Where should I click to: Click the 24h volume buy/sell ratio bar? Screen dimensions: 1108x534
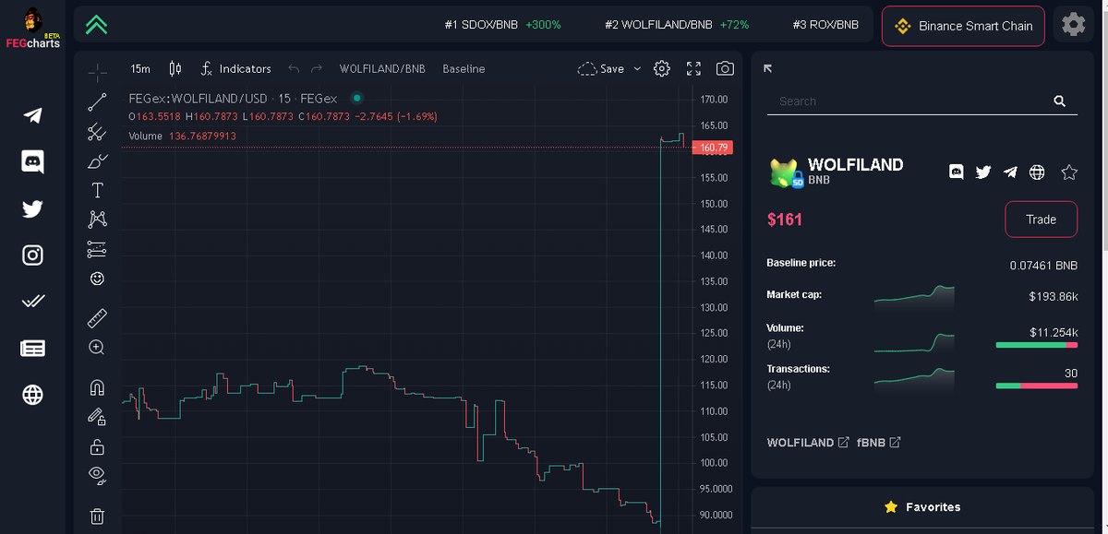(x=1036, y=344)
